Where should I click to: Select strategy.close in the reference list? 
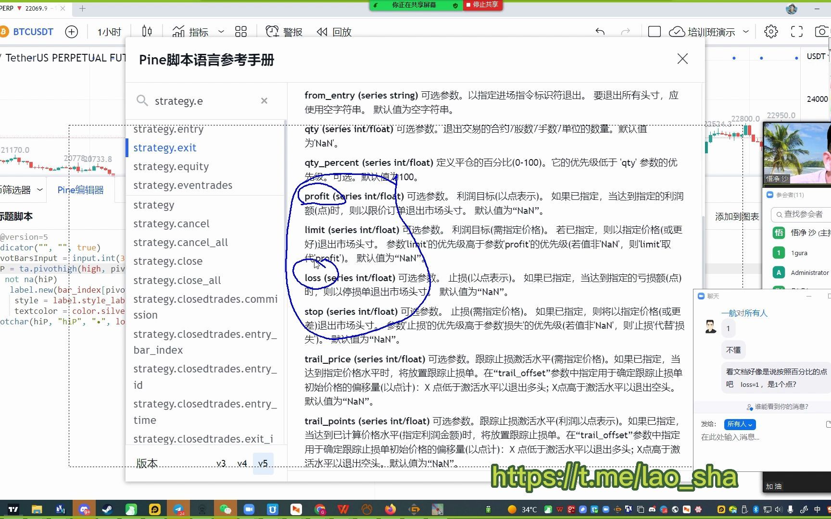(168, 261)
